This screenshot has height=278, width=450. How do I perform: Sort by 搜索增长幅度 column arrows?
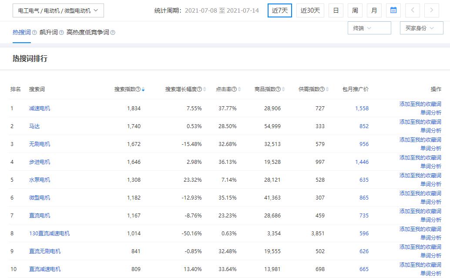(205, 89)
